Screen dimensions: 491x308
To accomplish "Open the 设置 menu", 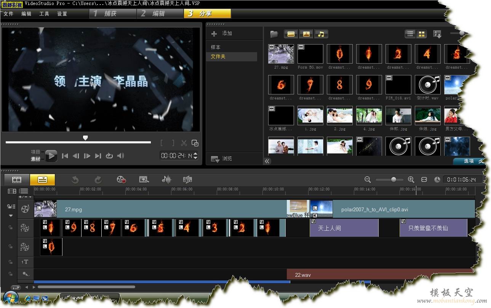I will 62,14.
